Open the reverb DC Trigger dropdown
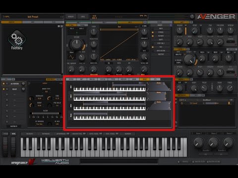238x178 pixels. pos(39,124)
